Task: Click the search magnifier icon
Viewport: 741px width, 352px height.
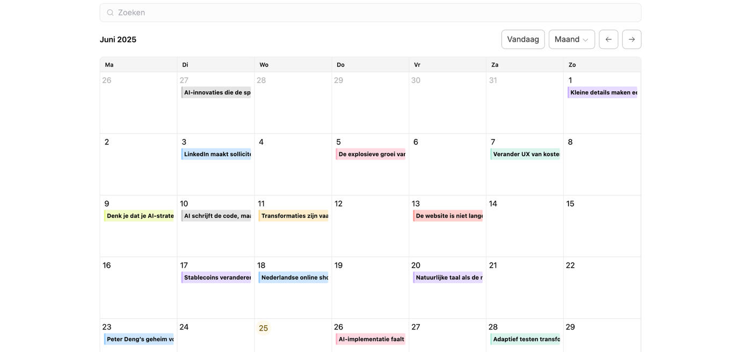Action: (x=110, y=12)
